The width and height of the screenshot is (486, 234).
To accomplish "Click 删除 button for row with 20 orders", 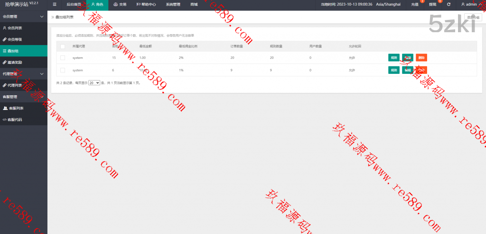I will coord(421,58).
